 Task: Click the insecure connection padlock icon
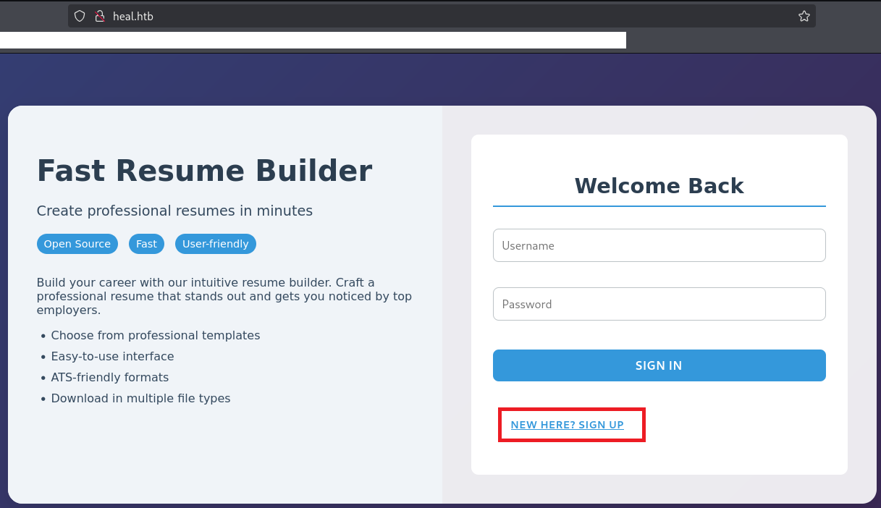(x=100, y=16)
